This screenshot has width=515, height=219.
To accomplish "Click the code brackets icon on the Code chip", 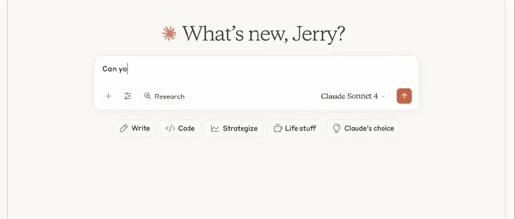I will click(170, 128).
